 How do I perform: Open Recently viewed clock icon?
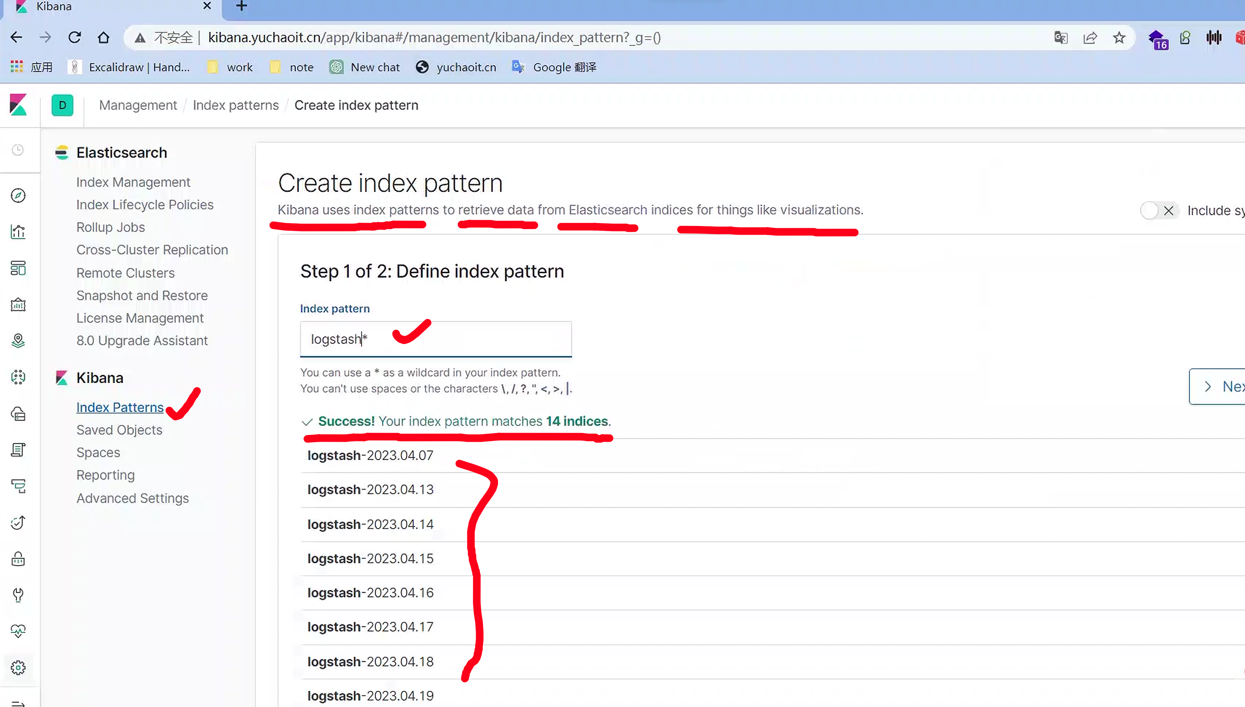coord(18,150)
